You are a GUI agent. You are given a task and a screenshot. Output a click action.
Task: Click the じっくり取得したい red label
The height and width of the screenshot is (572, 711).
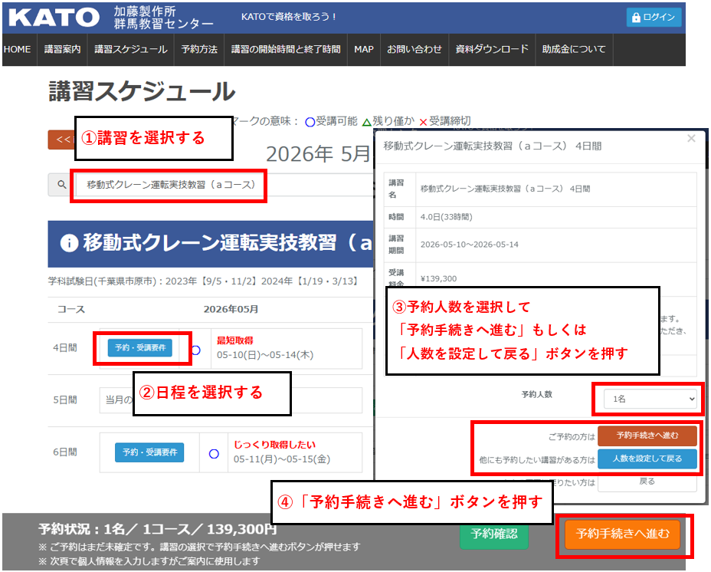click(274, 445)
